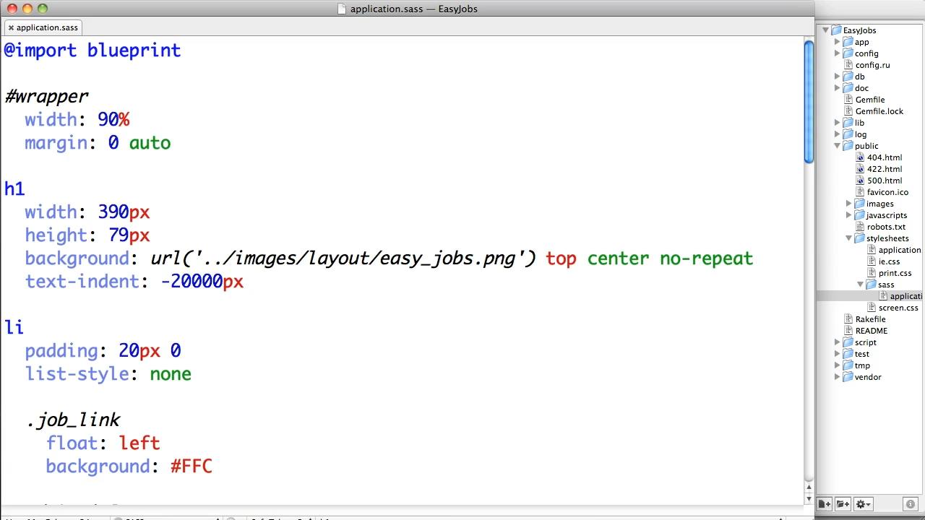Click 'no-repeat' in the background line
Image resolution: width=925 pixels, height=520 pixels.
point(706,259)
